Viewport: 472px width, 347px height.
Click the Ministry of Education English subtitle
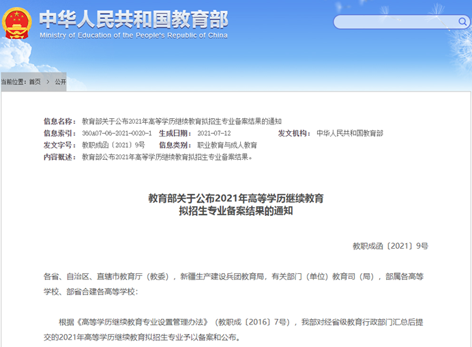133,35
